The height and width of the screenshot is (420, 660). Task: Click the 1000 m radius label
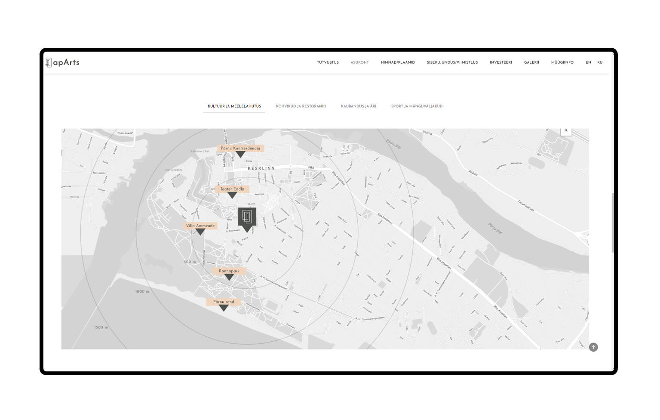tap(142, 291)
